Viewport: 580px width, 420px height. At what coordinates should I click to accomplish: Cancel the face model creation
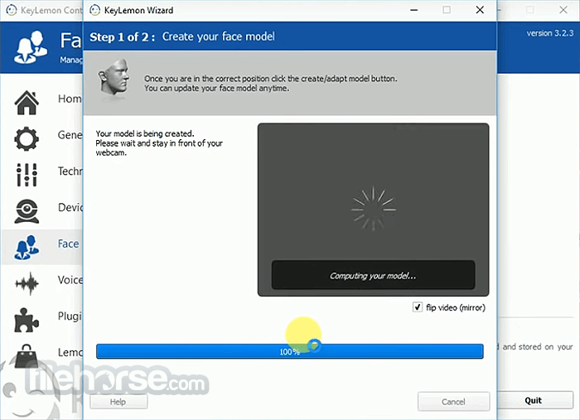coord(453,402)
